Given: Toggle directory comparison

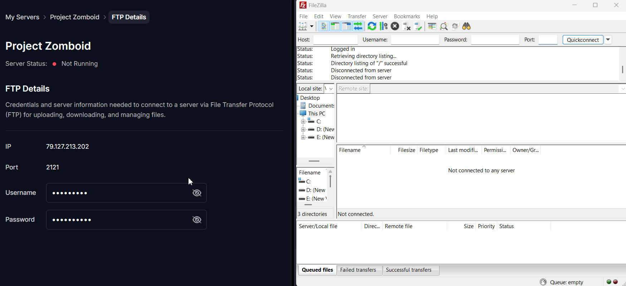Looking at the screenshot, I should click(444, 26).
